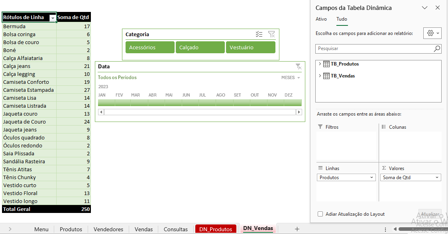Select the TB_Produtos table icon
448x234 pixels.
(326, 64)
